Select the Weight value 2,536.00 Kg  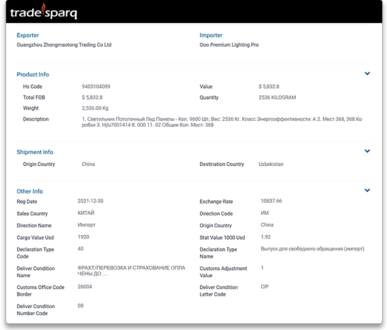pos(95,108)
